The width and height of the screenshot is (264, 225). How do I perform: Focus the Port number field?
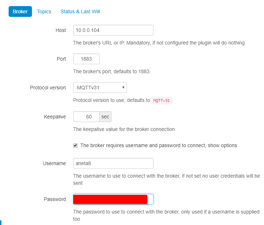click(x=86, y=59)
